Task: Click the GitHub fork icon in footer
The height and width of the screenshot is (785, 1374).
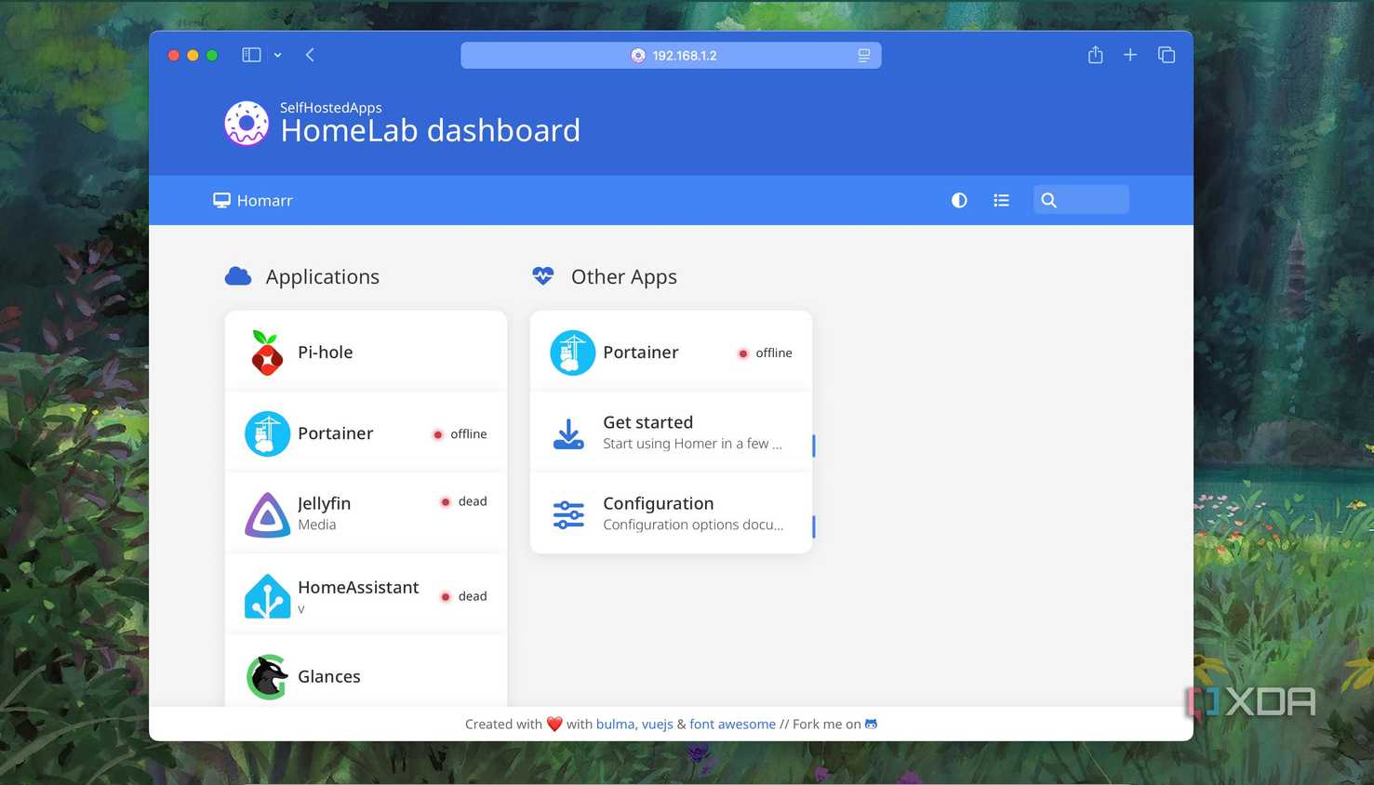Action: click(871, 724)
